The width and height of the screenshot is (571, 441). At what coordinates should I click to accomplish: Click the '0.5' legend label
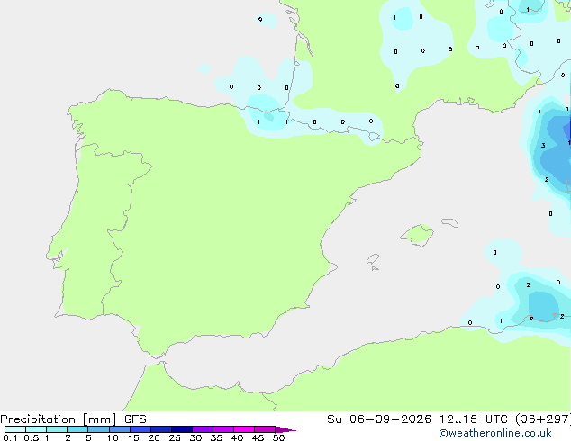[32, 437]
